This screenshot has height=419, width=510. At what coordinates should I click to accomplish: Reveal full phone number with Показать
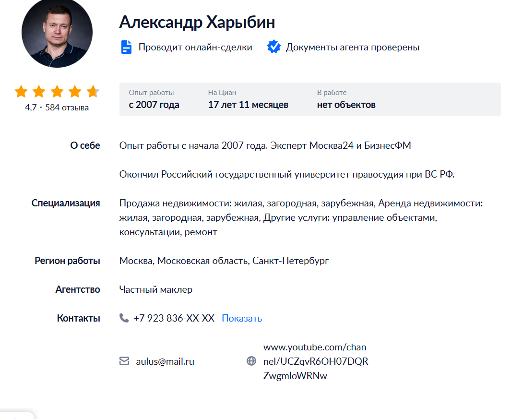(x=242, y=318)
